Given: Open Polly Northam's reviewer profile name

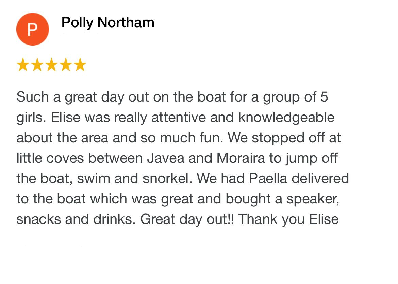Looking at the screenshot, I should tap(108, 22).
